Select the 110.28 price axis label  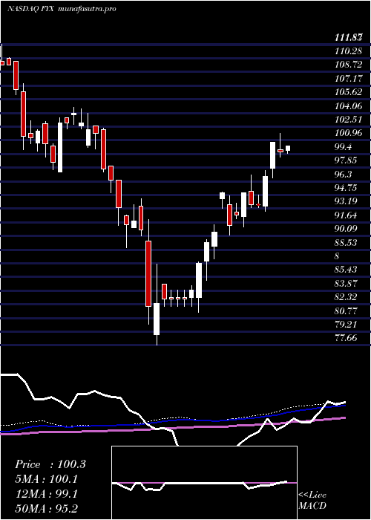[349, 51]
